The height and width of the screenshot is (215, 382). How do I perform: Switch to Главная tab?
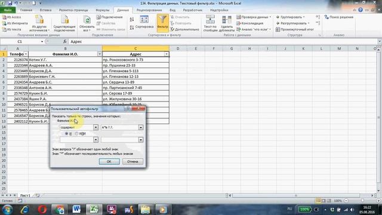point(26,10)
